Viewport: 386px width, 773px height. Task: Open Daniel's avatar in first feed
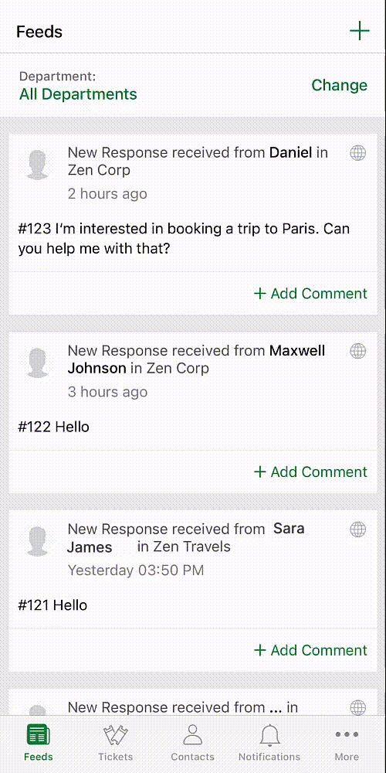(37, 165)
